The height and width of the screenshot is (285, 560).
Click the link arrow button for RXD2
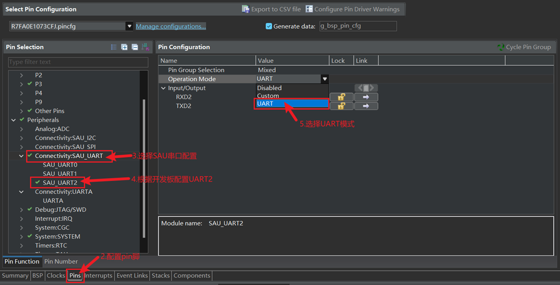point(366,97)
